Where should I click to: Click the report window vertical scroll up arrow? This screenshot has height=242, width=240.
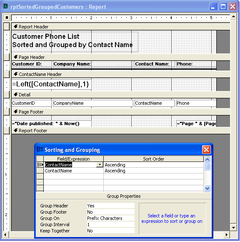[233, 16]
